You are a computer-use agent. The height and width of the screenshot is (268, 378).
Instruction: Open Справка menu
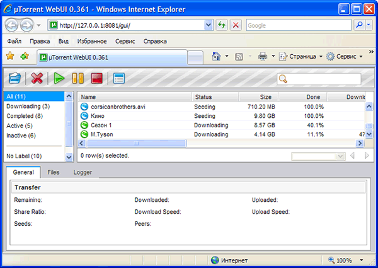155,41
